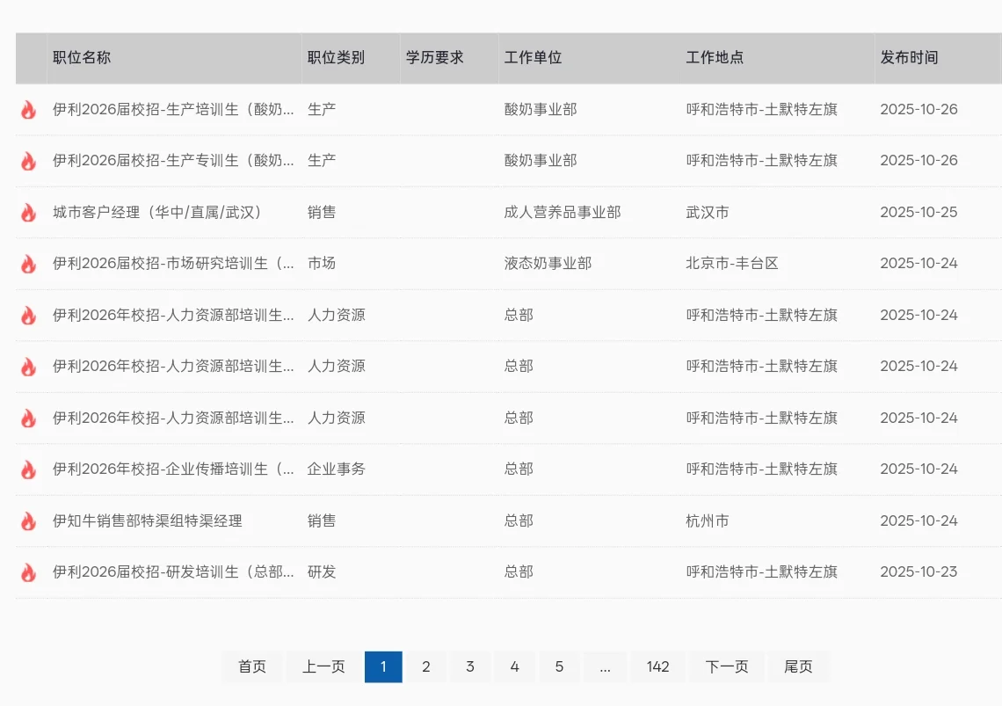Screen dimensions: 1002x706
Task: Click the 上一页 previous page button
Action: [323, 667]
